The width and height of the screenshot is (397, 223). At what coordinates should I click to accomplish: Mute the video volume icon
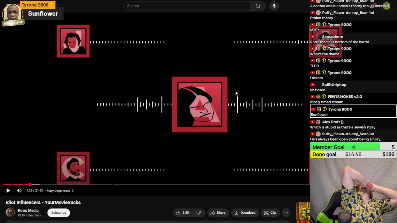(19, 190)
